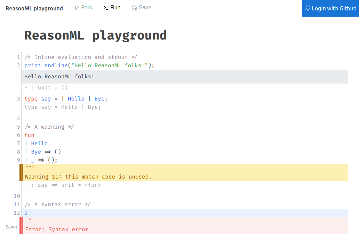The height and width of the screenshot is (234, 359).
Task: Place cursor in print_endline code line
Action: pyautogui.click(x=89, y=66)
